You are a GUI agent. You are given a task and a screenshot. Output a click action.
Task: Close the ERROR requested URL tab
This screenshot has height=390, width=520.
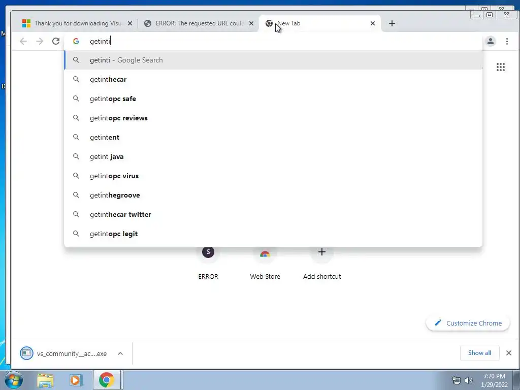tap(251, 23)
